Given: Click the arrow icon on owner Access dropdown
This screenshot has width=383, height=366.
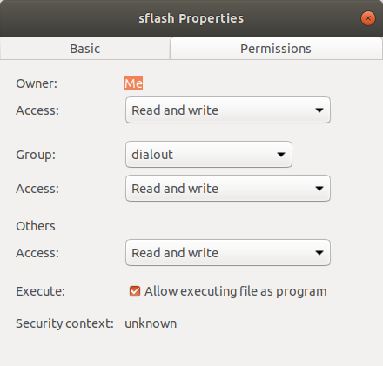Looking at the screenshot, I should (x=319, y=110).
